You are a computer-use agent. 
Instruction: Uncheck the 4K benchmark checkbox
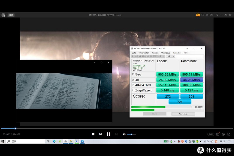click(x=133, y=80)
